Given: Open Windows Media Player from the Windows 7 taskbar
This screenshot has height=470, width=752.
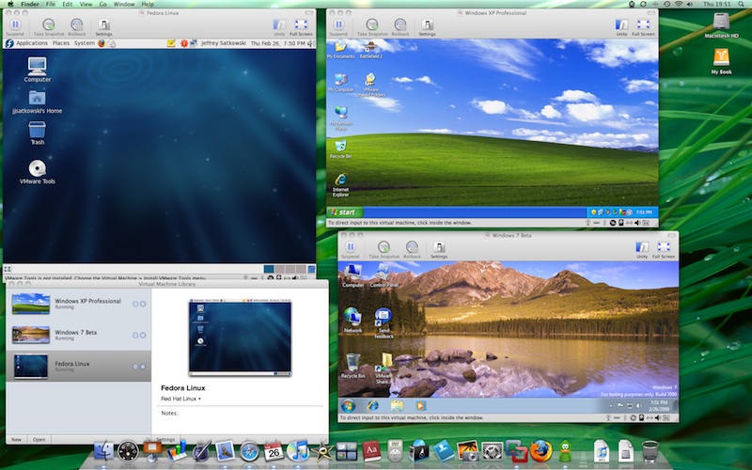Looking at the screenshot, I should click(x=420, y=406).
